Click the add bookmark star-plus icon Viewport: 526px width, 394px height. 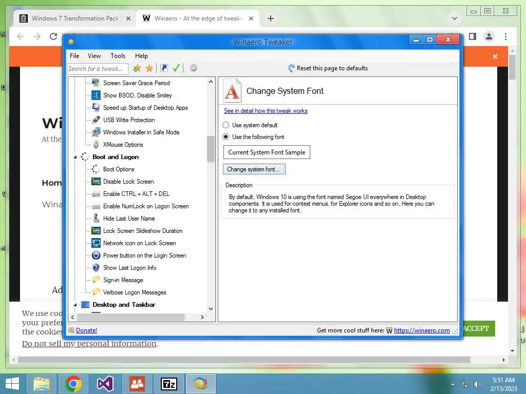[x=137, y=68]
